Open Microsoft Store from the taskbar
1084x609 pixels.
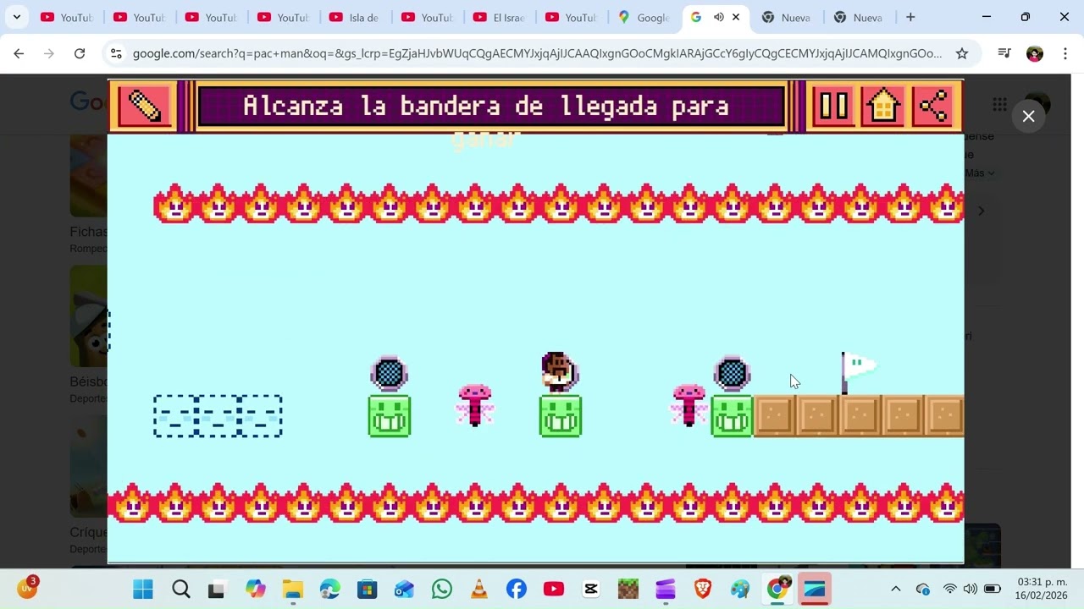pos(367,589)
